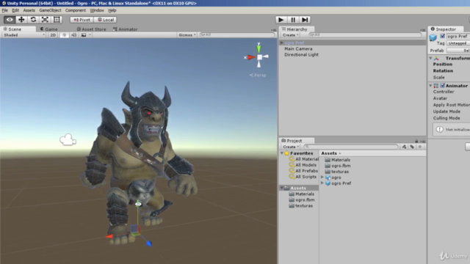Open the Shaded draw mode dropdown
470x264 pixels.
click(24, 35)
